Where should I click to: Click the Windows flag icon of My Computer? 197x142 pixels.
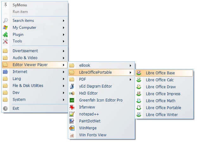pyautogui.click(x=5, y=28)
